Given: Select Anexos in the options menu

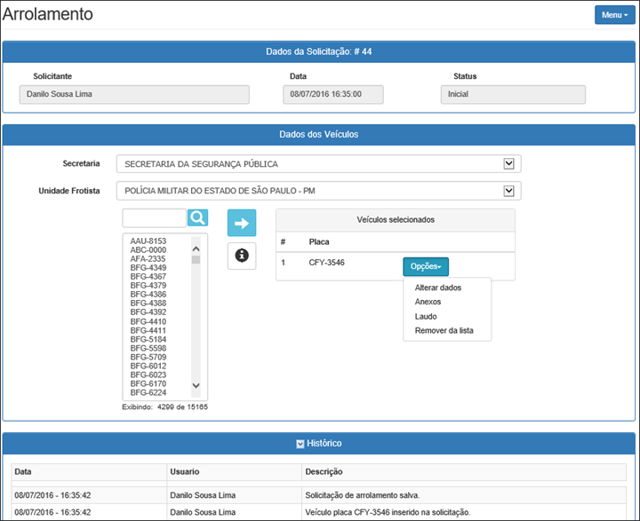Looking at the screenshot, I should coord(428,302).
